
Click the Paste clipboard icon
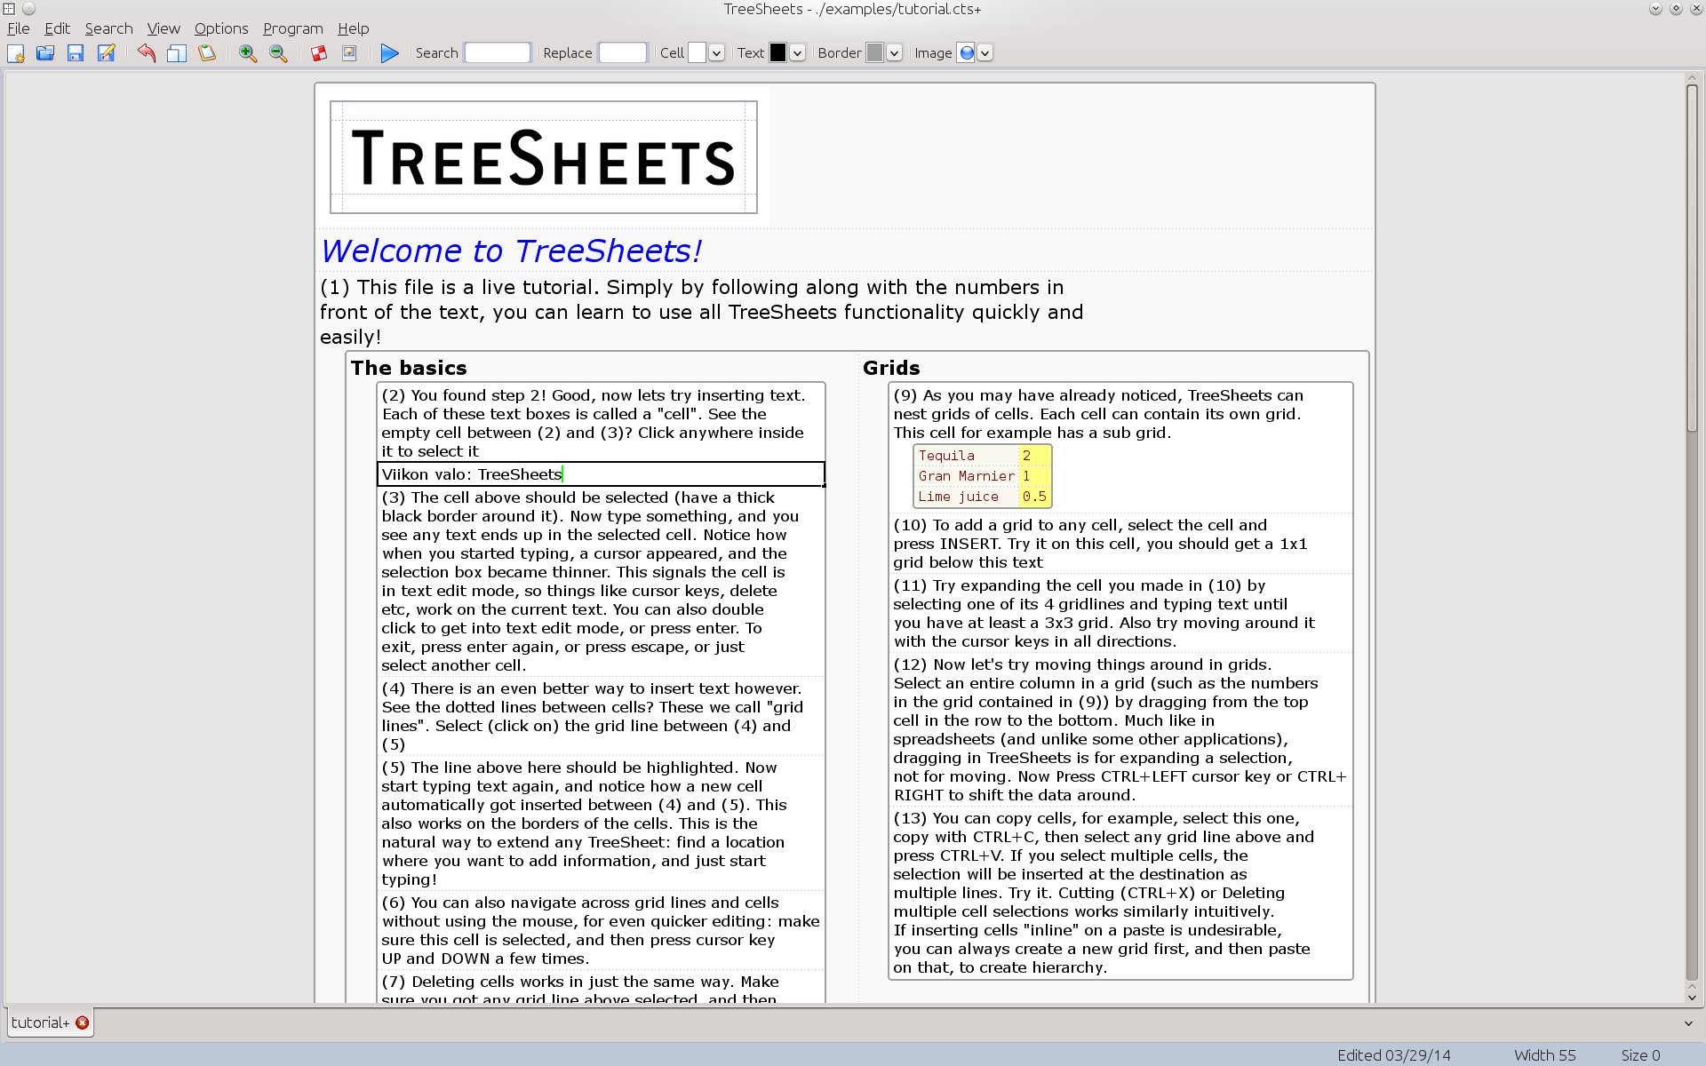207,53
